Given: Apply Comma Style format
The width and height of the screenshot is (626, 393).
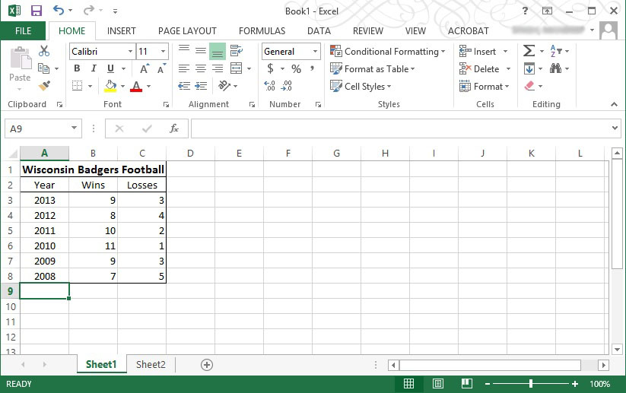Looking at the screenshot, I should point(312,68).
